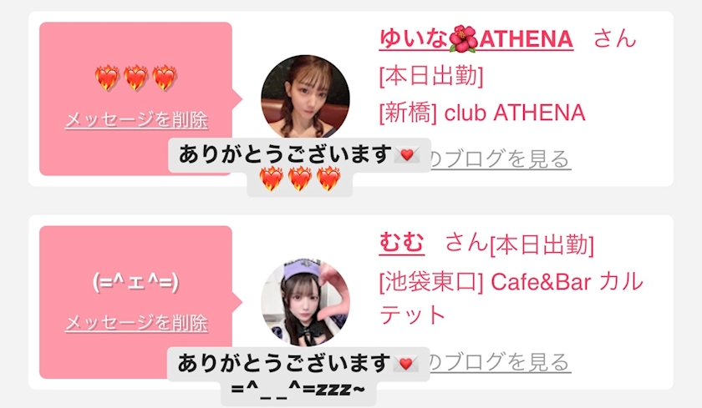Select the upper ありがとうございます caption overlay
702x408 pixels.
pos(299,155)
